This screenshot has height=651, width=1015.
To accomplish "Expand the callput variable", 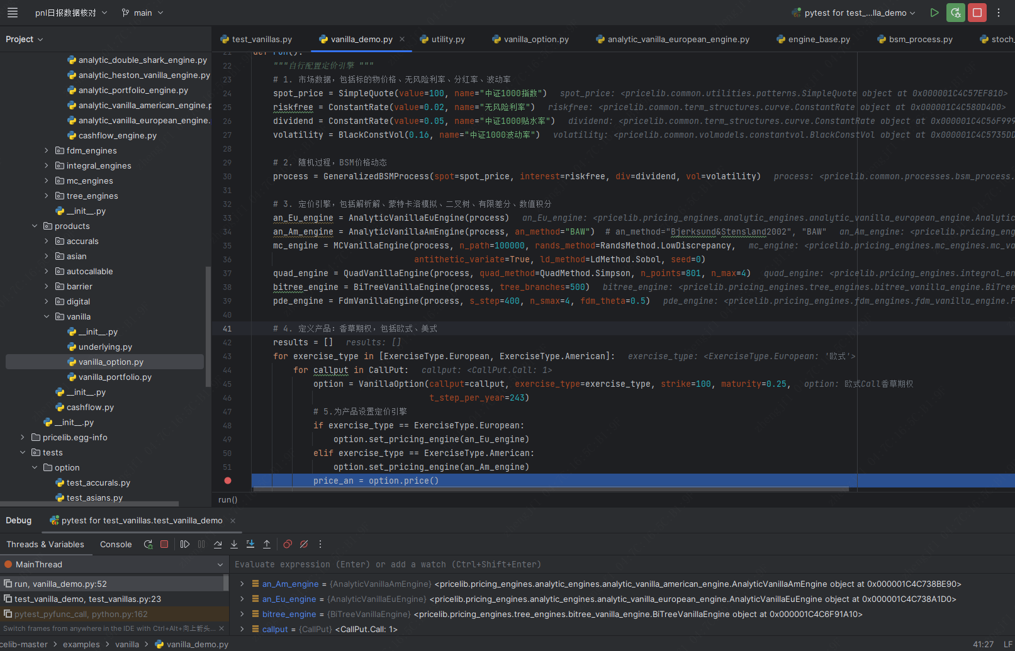I will coord(242,629).
